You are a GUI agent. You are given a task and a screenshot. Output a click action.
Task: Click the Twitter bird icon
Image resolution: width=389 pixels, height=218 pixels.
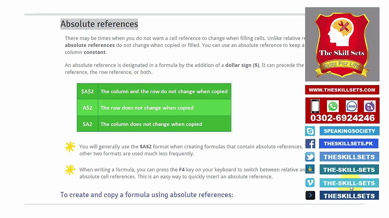pos(310,157)
